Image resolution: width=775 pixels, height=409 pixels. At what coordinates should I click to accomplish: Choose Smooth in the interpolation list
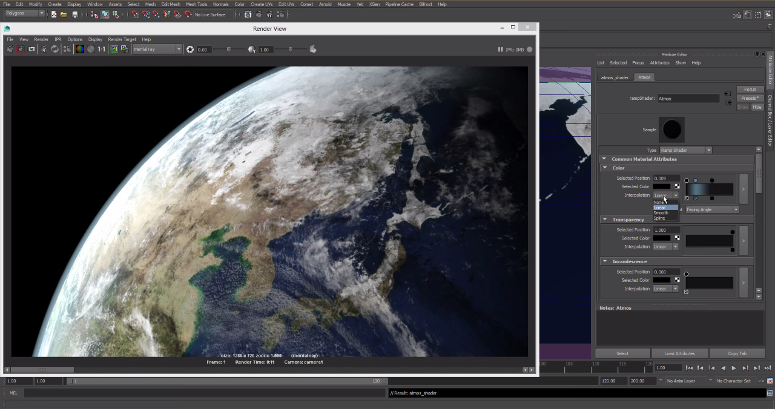tap(661, 213)
